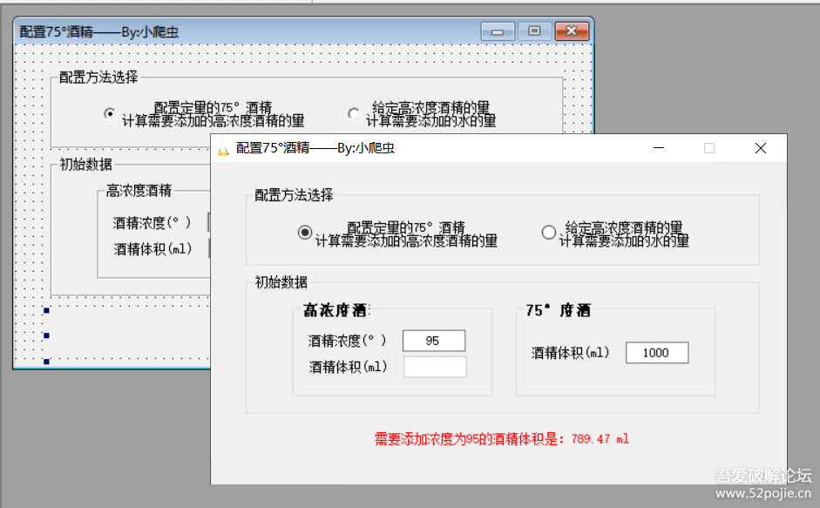Screen dimensions: 820x508
Task: Click disabled maximize button of front window
Action: 709,148
